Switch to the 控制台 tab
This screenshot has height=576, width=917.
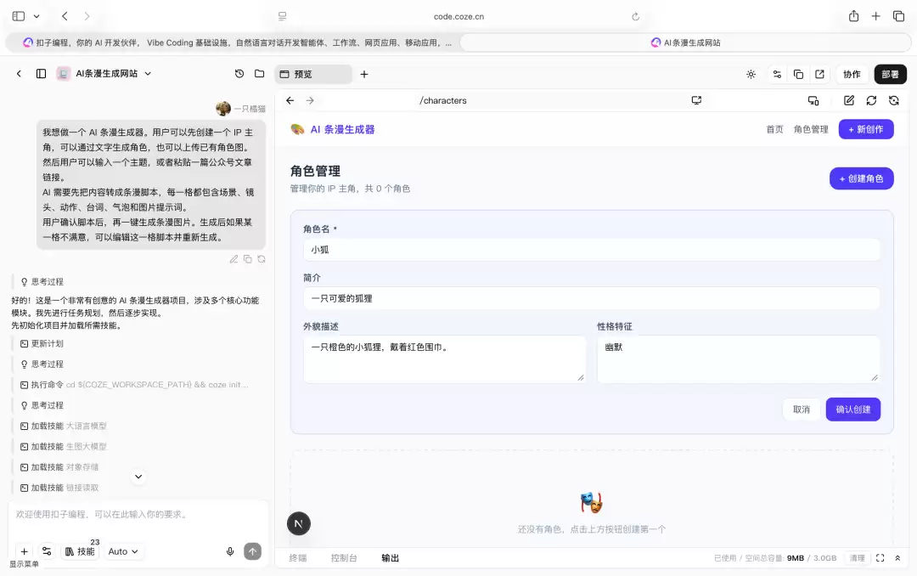344,558
